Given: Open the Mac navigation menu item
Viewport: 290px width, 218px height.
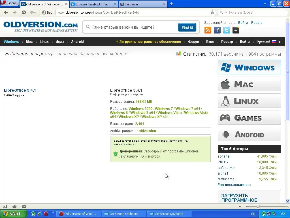Looking at the screenshot, I should click(x=29, y=42).
